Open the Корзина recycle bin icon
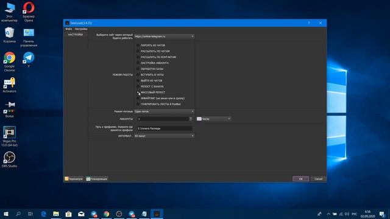 (10, 35)
